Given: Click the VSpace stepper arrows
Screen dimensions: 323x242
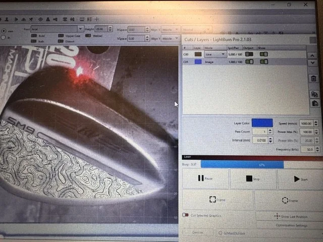Looking at the screenshot, I should coord(147,38).
